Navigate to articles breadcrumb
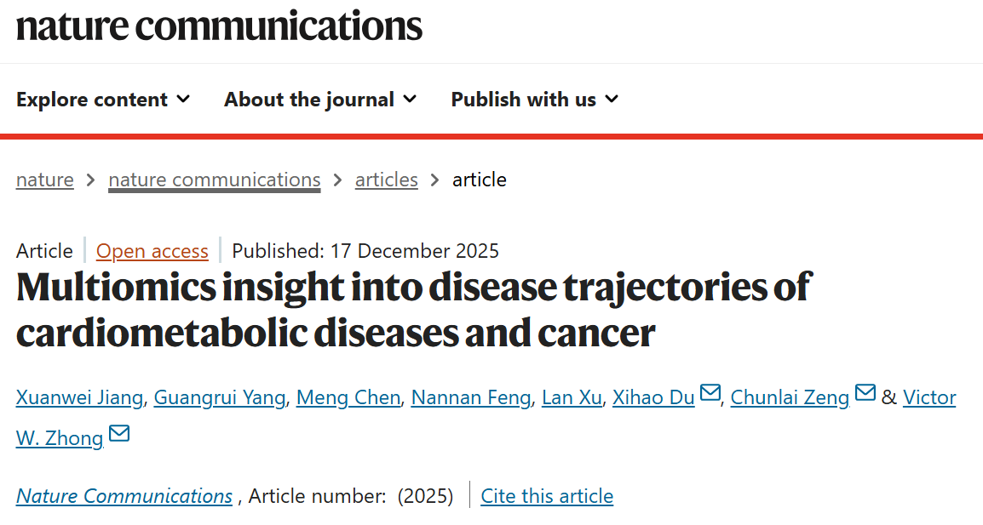The image size is (983, 525). [x=386, y=180]
